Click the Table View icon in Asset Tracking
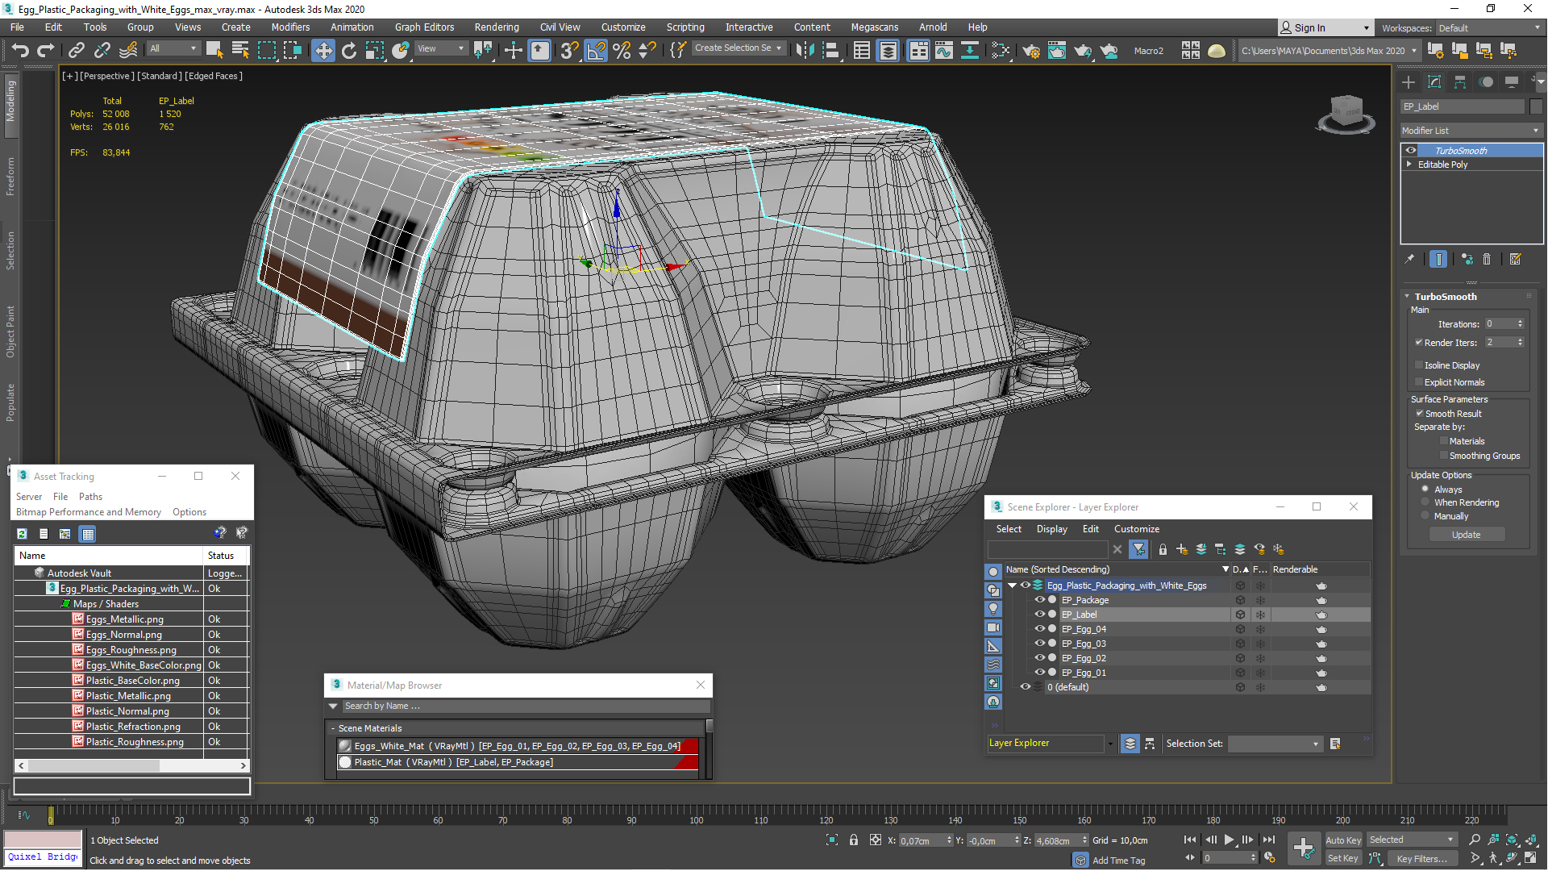1548x871 pixels. pyautogui.click(x=88, y=534)
